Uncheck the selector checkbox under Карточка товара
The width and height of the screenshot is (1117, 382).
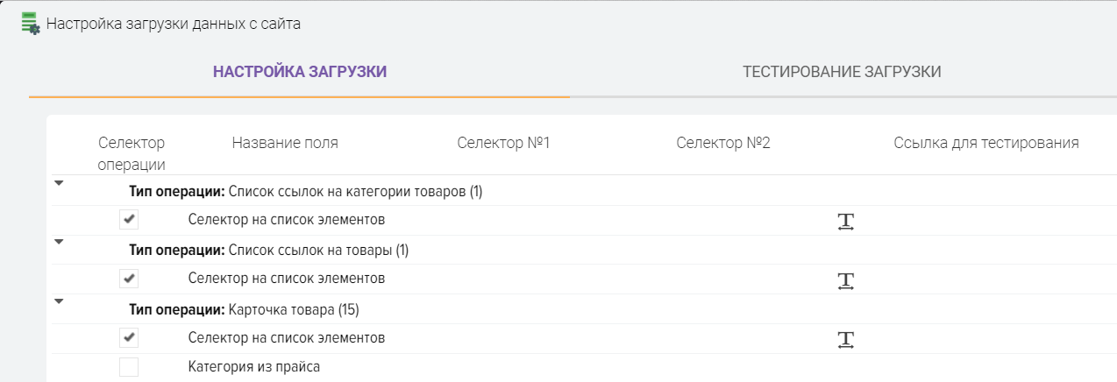pos(129,337)
